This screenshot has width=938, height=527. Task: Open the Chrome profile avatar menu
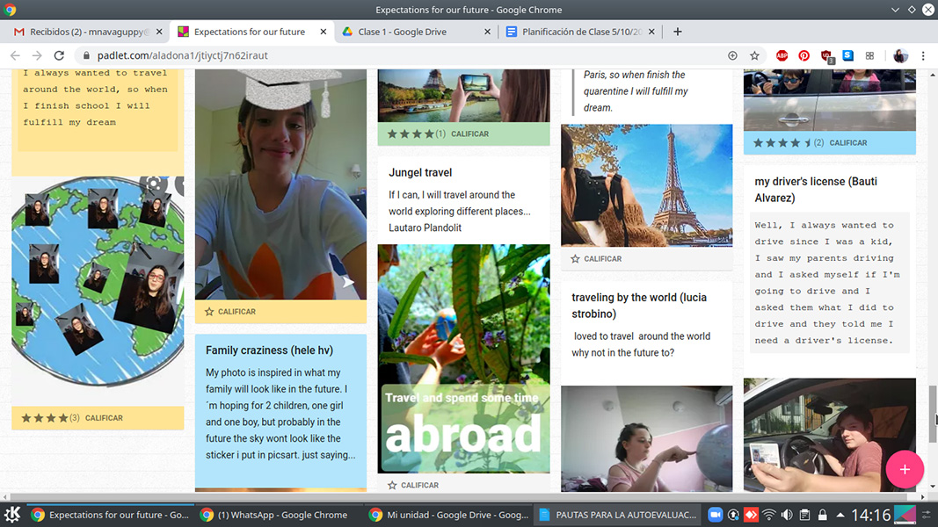click(x=900, y=55)
